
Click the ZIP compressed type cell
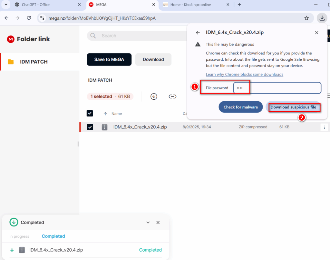(253, 127)
